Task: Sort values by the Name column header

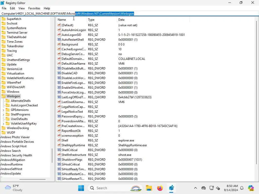Action: (x=72, y=20)
